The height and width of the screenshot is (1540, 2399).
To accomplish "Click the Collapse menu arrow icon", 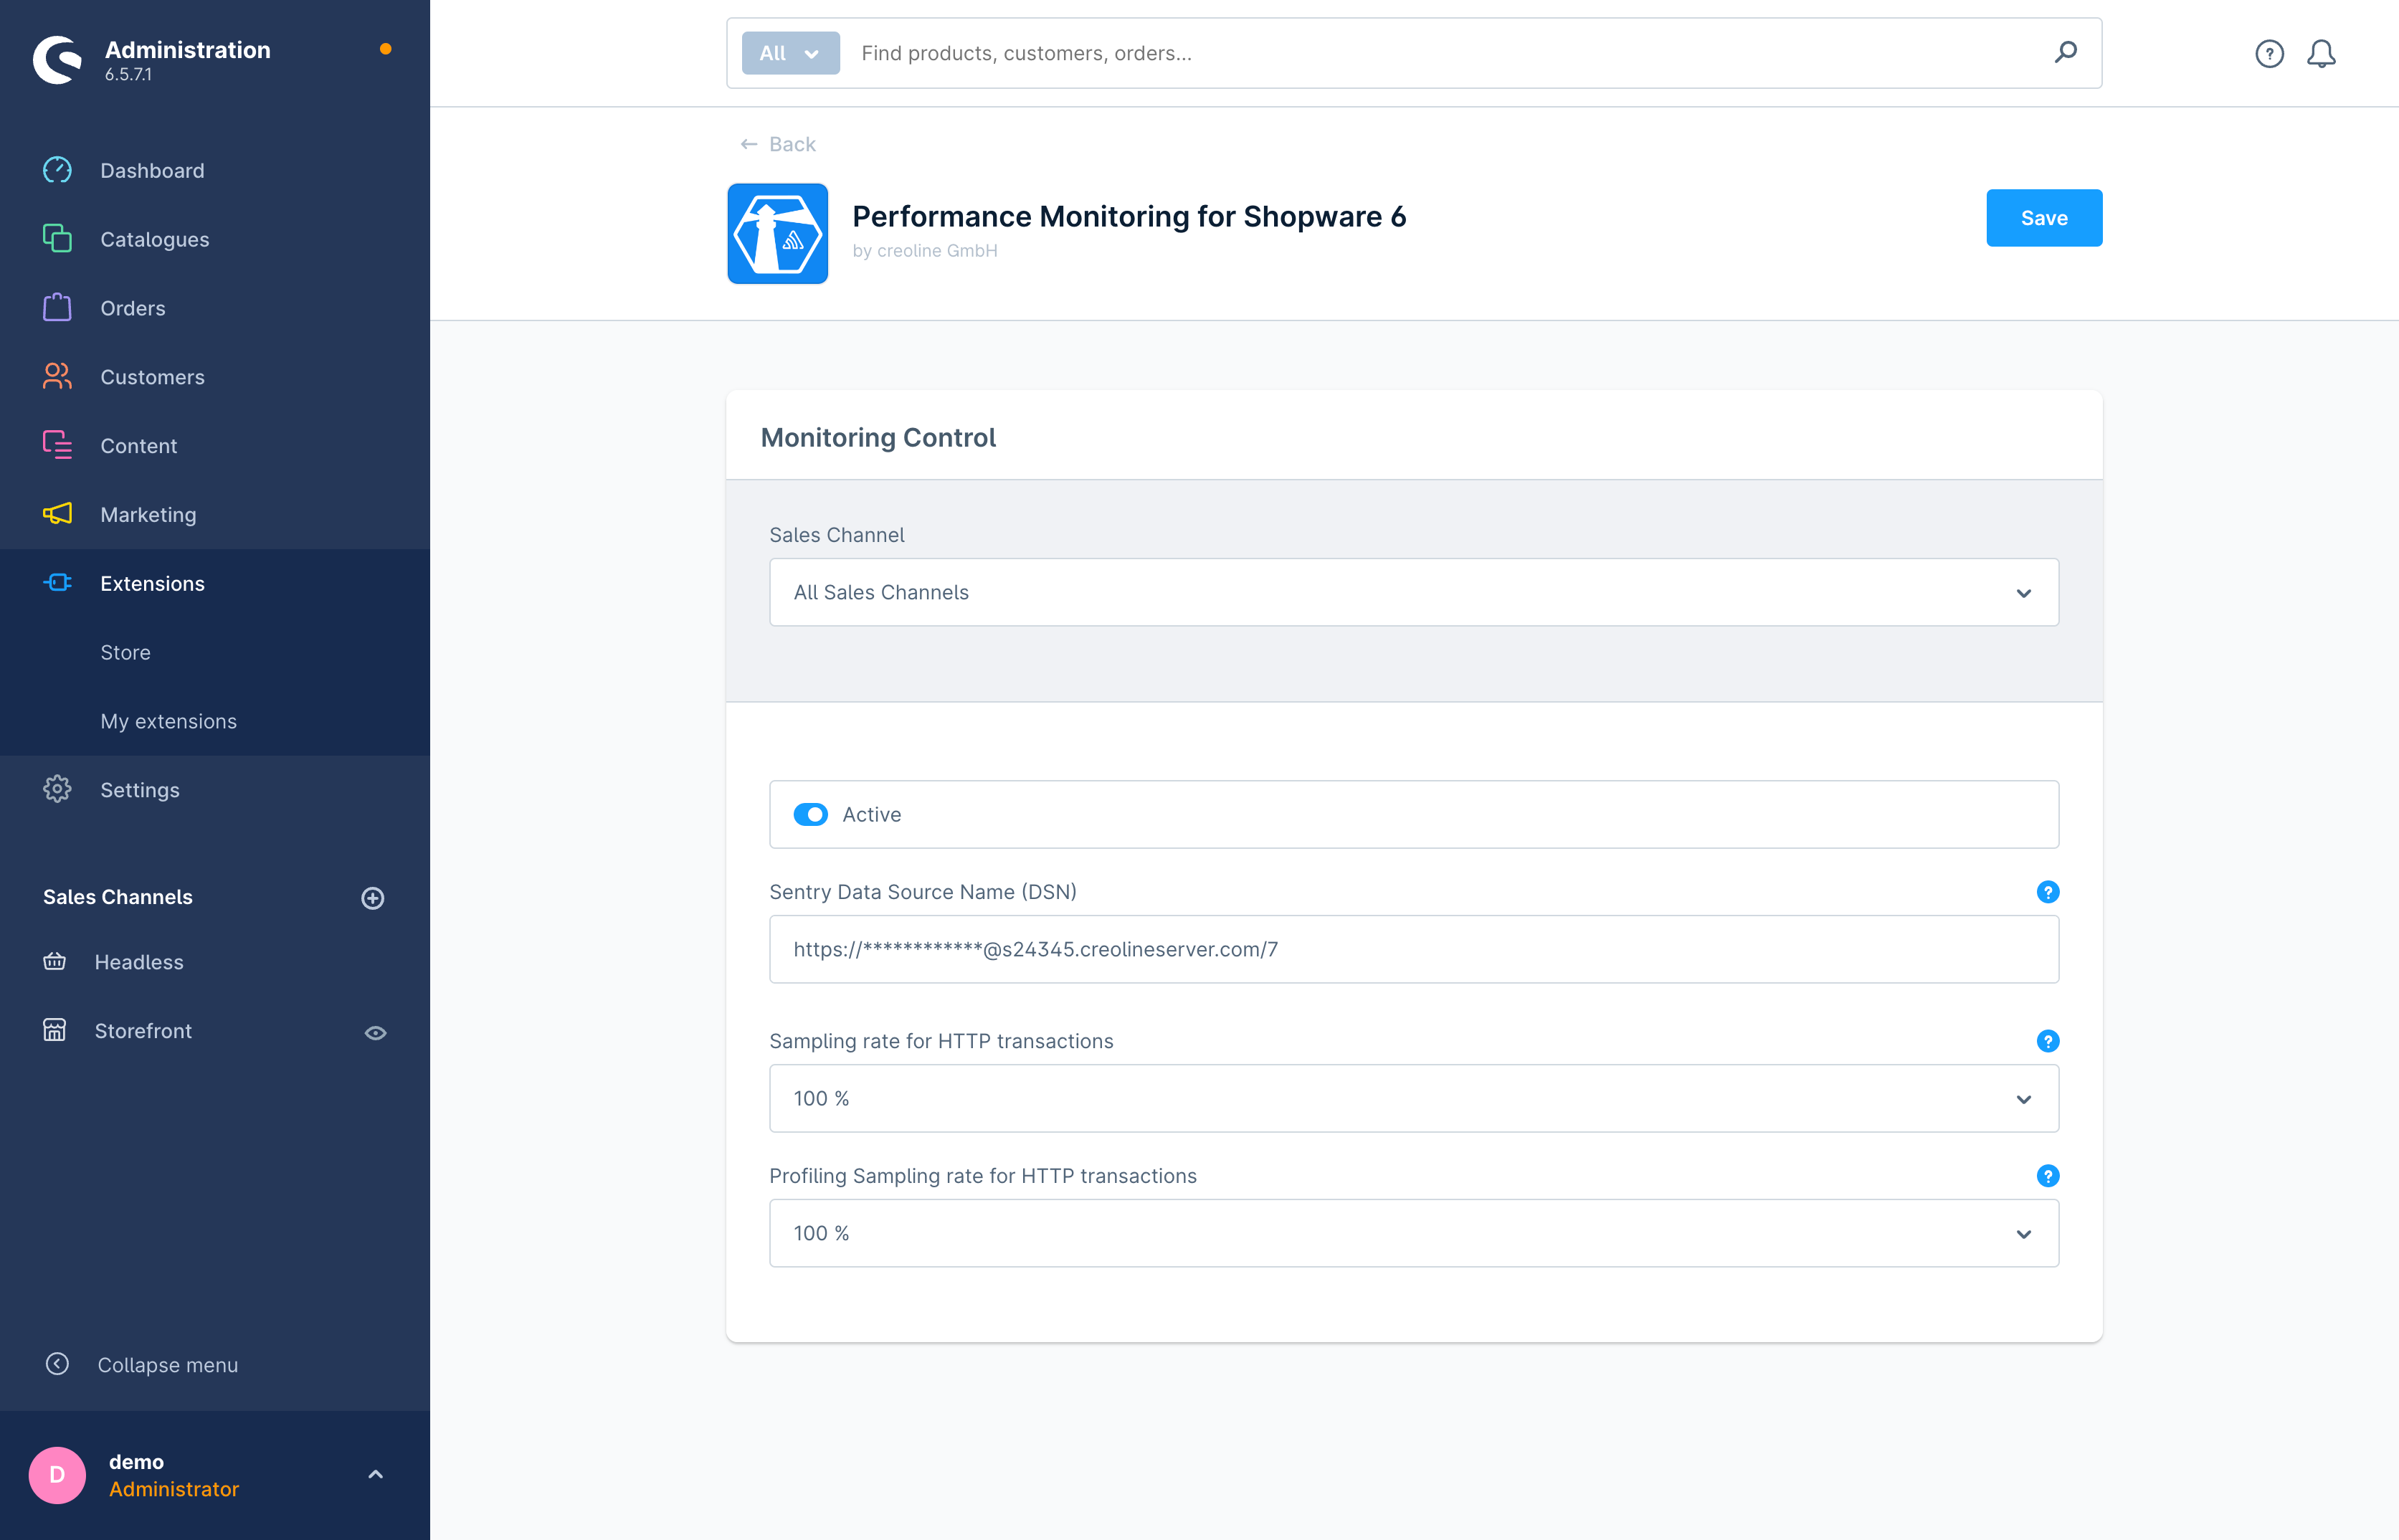I will click(57, 1364).
